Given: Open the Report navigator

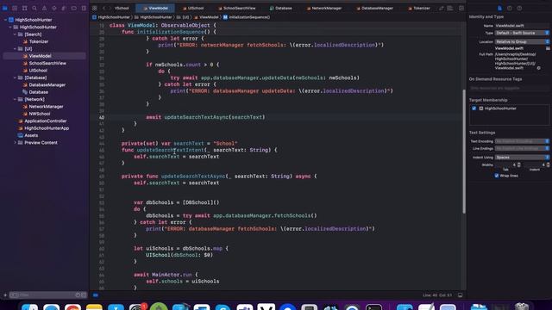Looking at the screenshot, I should point(84,8).
